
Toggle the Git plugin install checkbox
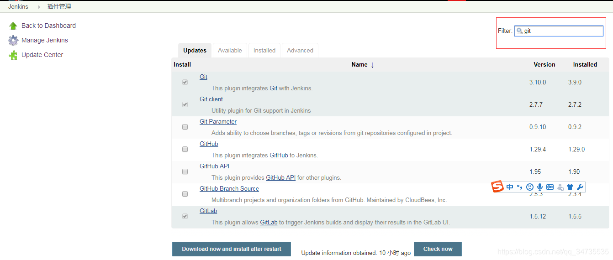click(185, 82)
